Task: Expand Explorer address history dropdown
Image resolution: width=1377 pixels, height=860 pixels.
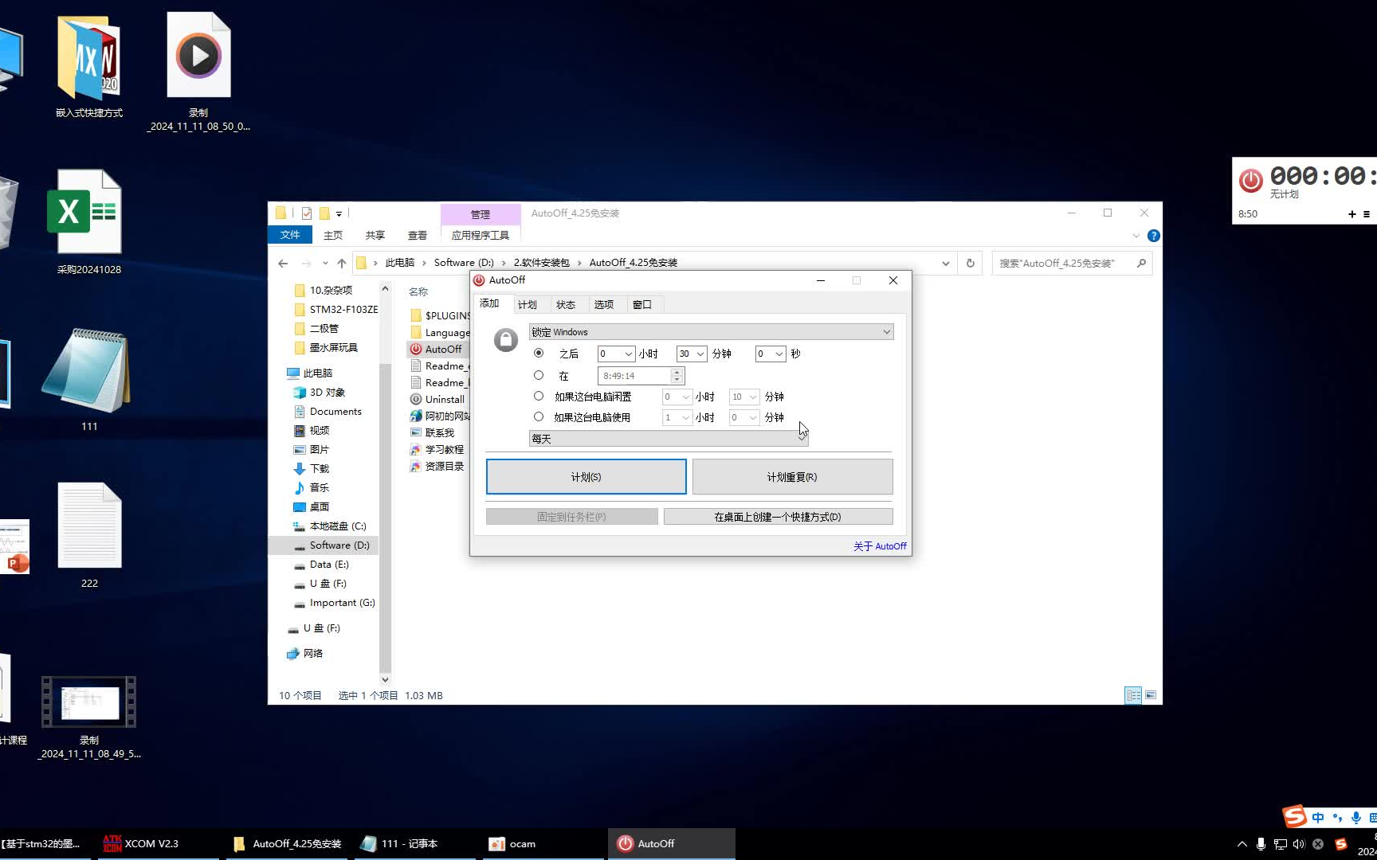Action: tap(945, 263)
